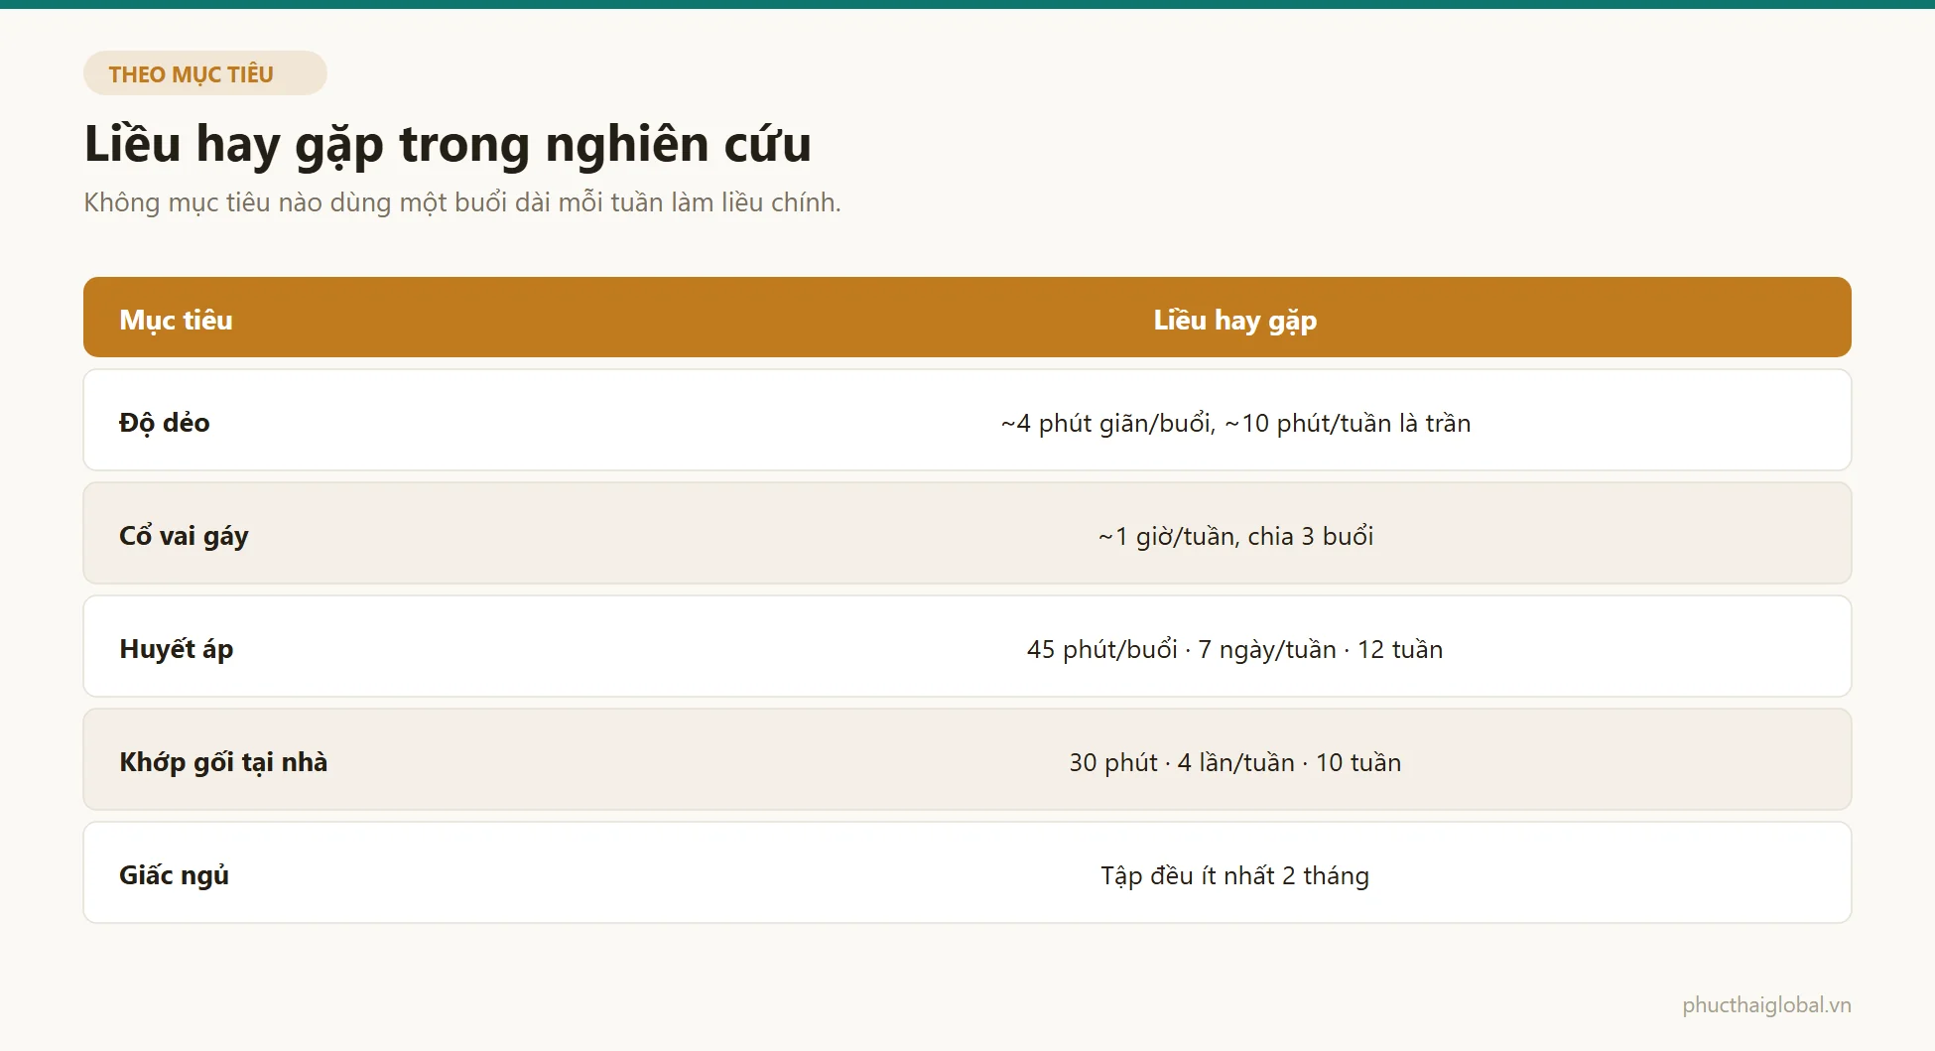Click the subtitle beginning 'Không mục tiêu nào'
Image resolution: width=1935 pixels, height=1051 pixels.
[462, 202]
